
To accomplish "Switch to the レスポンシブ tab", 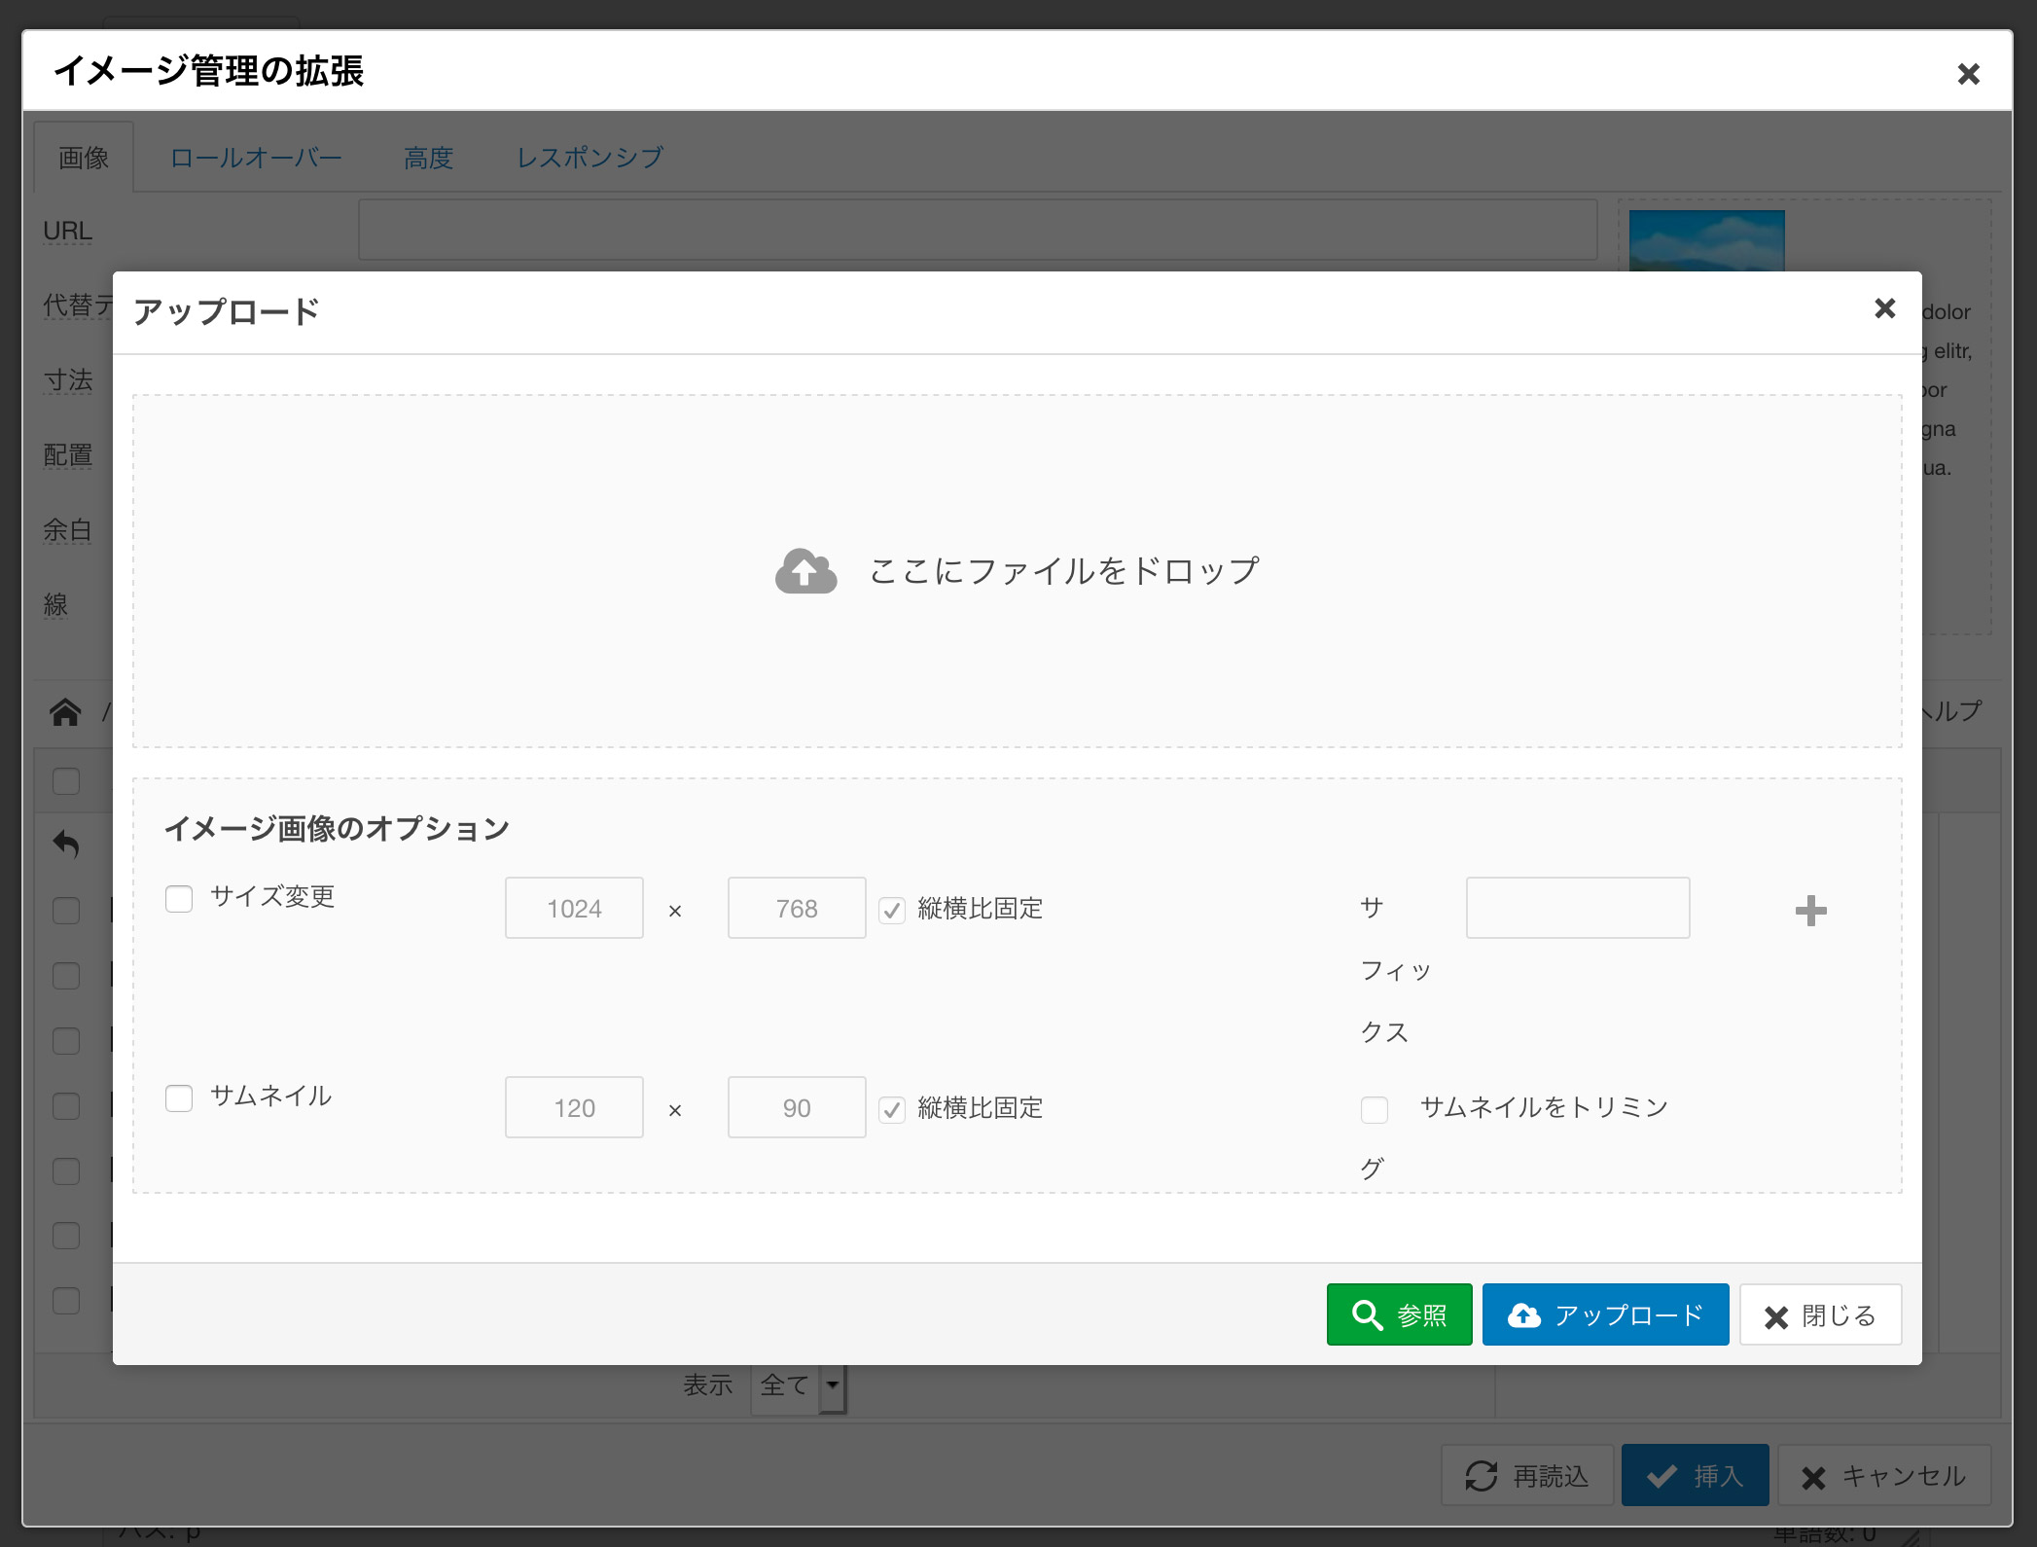I will pos(590,158).
